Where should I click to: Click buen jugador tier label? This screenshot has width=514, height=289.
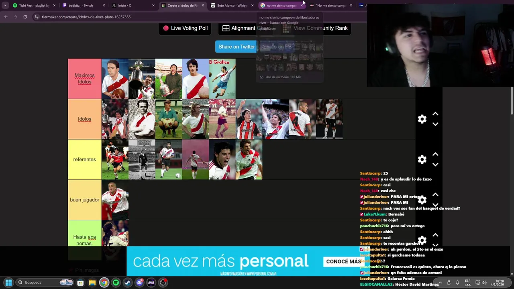[x=84, y=200]
